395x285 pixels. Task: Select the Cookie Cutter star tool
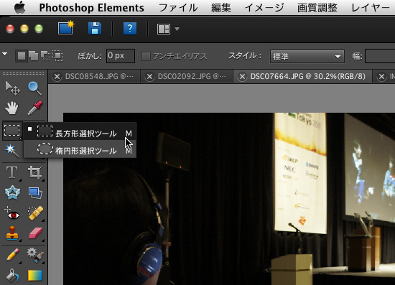pyautogui.click(x=12, y=192)
